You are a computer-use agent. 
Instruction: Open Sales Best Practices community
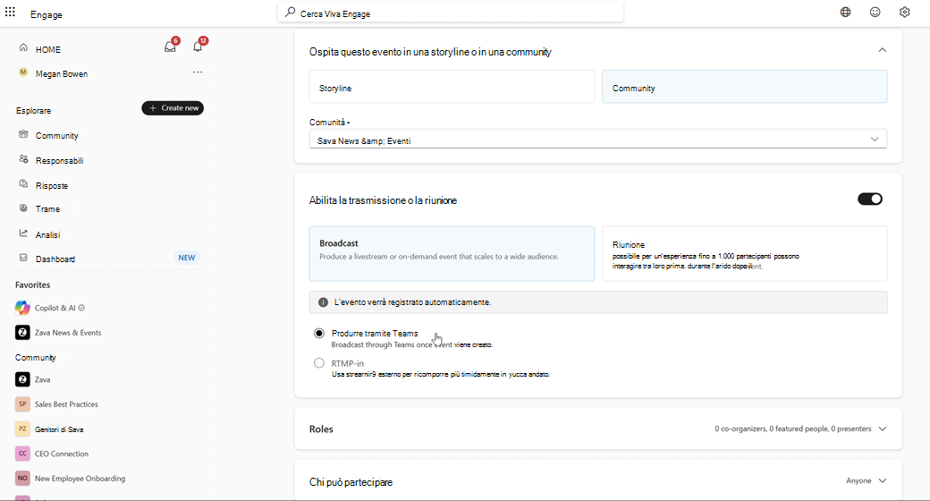pyautogui.click(x=66, y=404)
